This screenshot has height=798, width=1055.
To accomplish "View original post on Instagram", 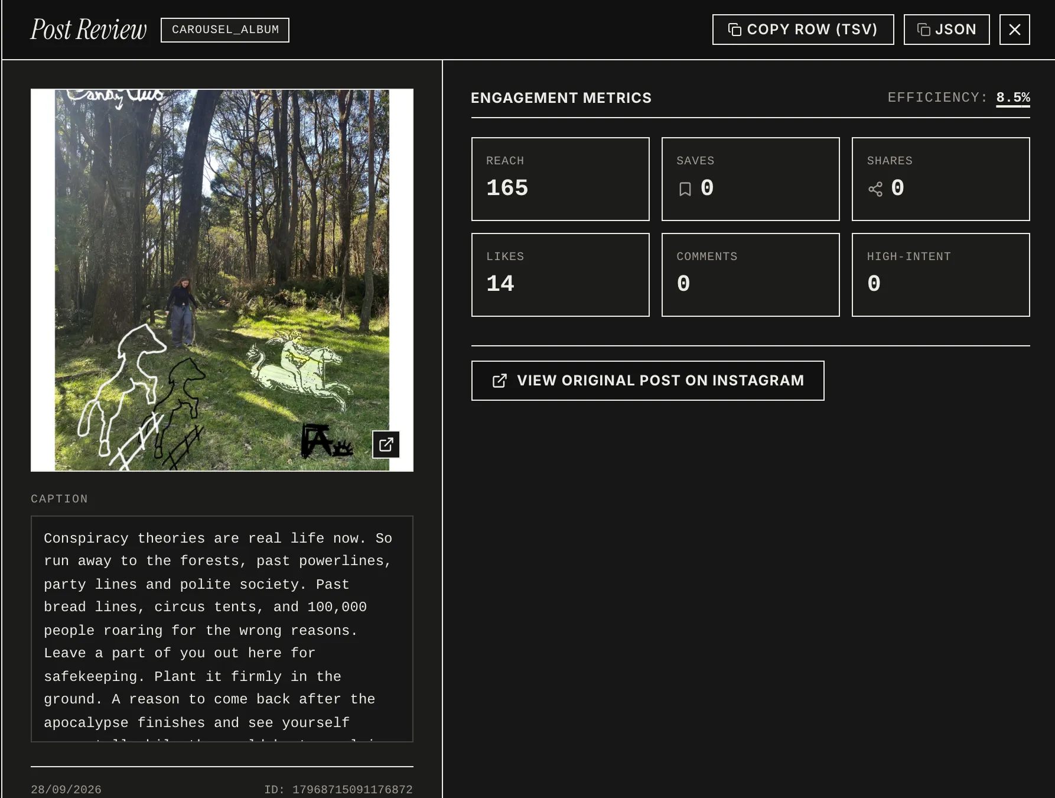I will (647, 381).
